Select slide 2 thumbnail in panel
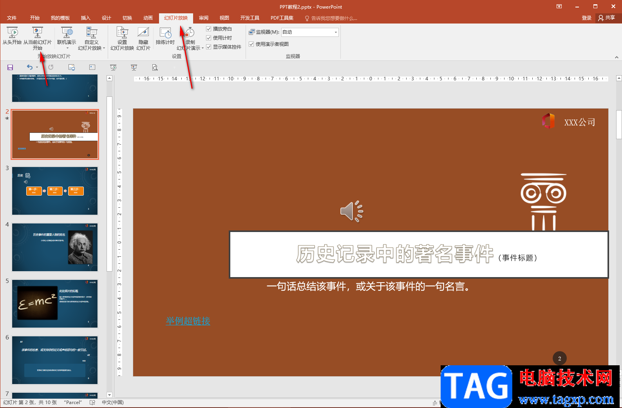The height and width of the screenshot is (408, 622). click(55, 134)
